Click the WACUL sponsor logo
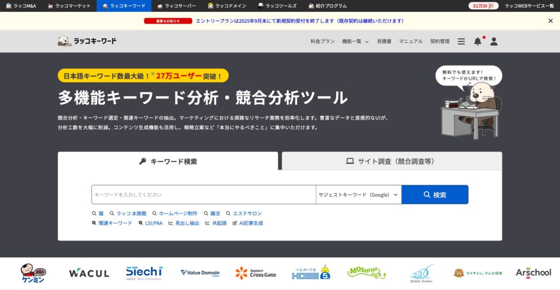 click(89, 273)
